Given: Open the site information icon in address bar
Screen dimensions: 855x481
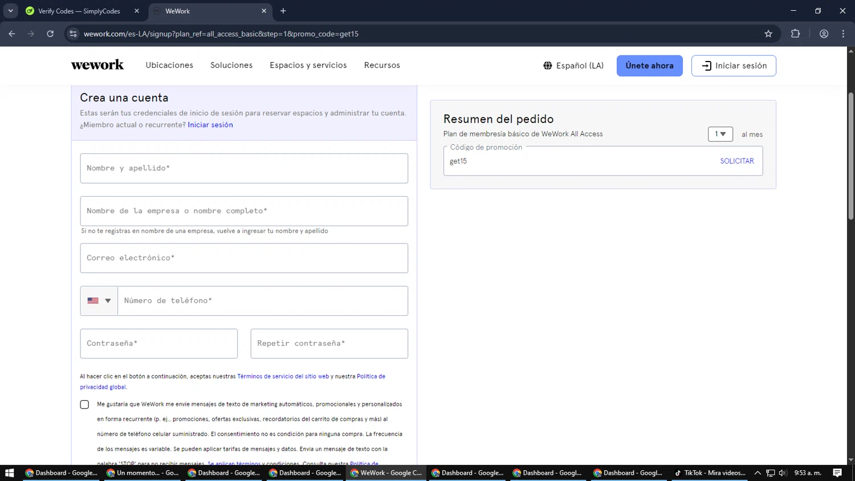Looking at the screenshot, I should tap(73, 34).
